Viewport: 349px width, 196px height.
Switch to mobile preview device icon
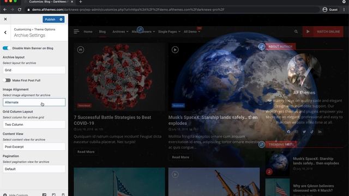pos(63,195)
